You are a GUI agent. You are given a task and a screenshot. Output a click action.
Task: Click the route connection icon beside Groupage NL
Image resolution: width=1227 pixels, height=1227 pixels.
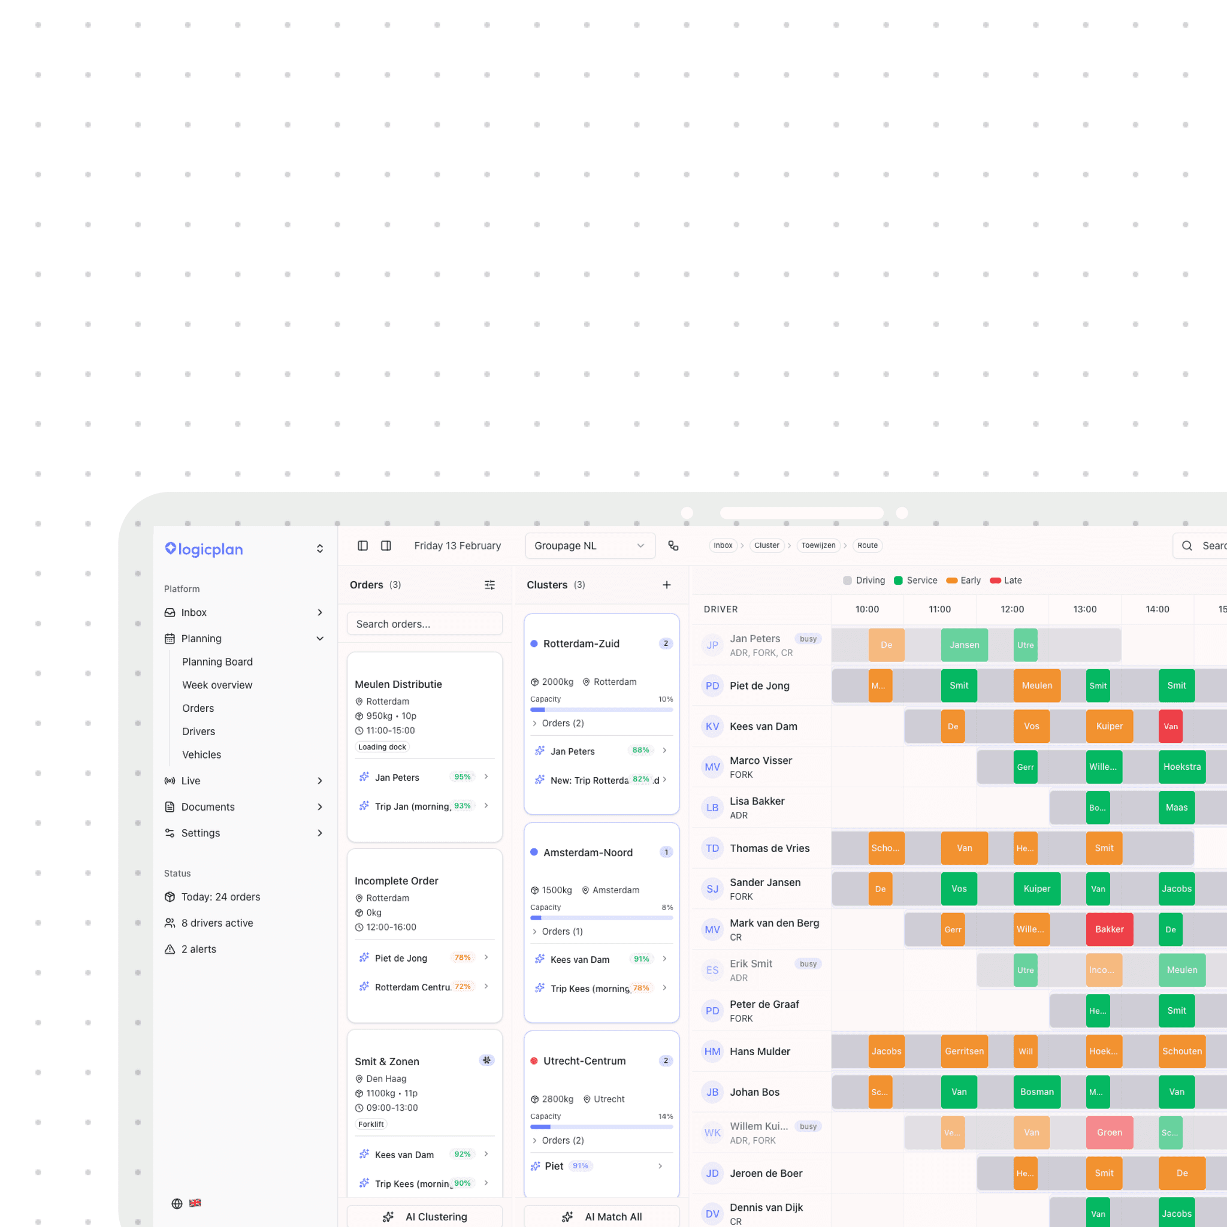673,546
